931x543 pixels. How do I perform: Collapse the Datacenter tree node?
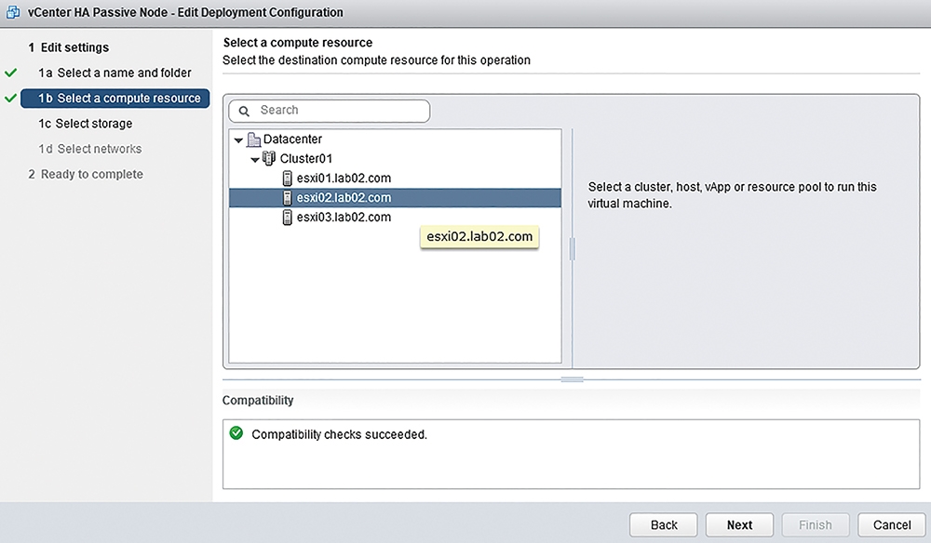click(238, 140)
